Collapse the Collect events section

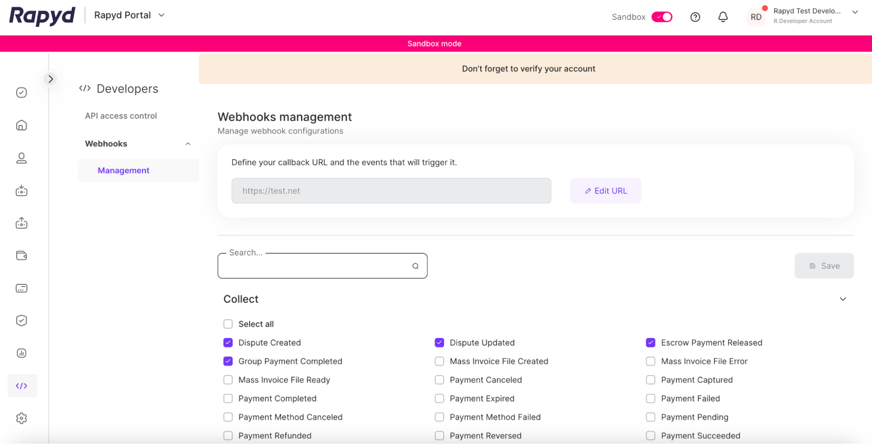tap(843, 299)
